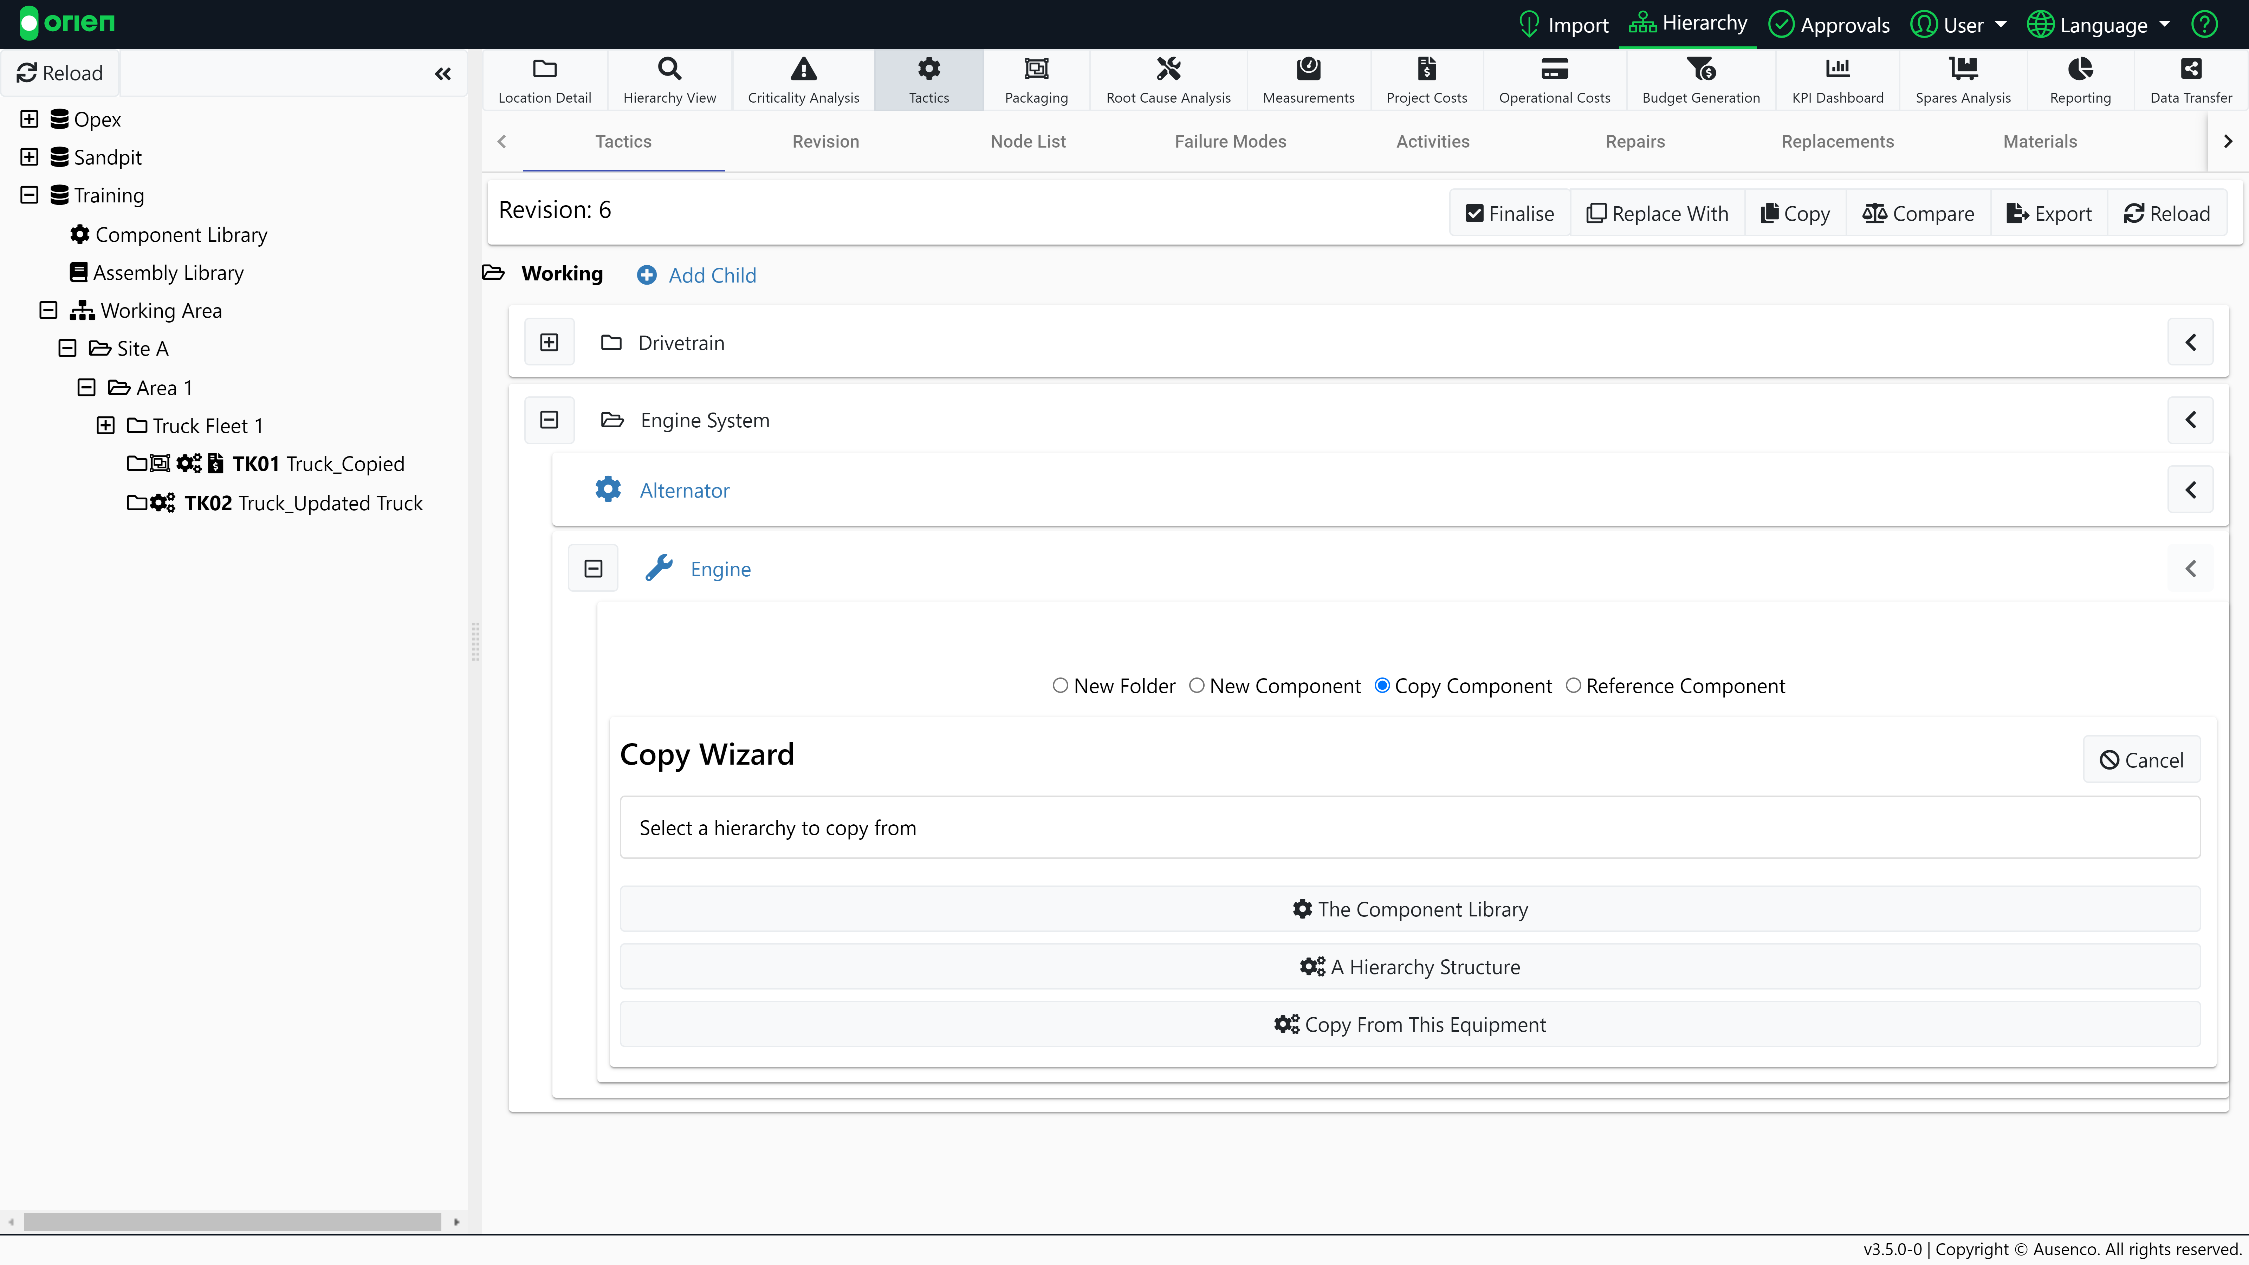Open Spares Analysis icon
The height and width of the screenshot is (1265, 2249).
1962,69
